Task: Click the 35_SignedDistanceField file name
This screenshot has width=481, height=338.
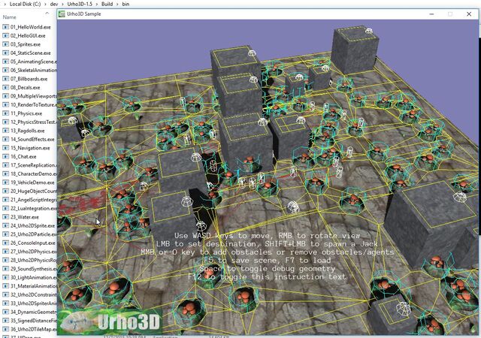Action: pos(33,321)
